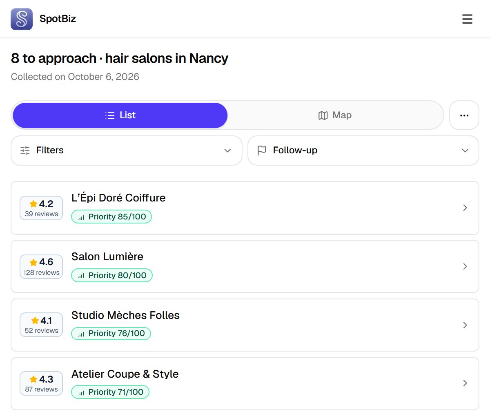Image resolution: width=490 pixels, height=416 pixels.
Task: Click chevron on Atelier Coupe & Style row
Action: (465, 383)
